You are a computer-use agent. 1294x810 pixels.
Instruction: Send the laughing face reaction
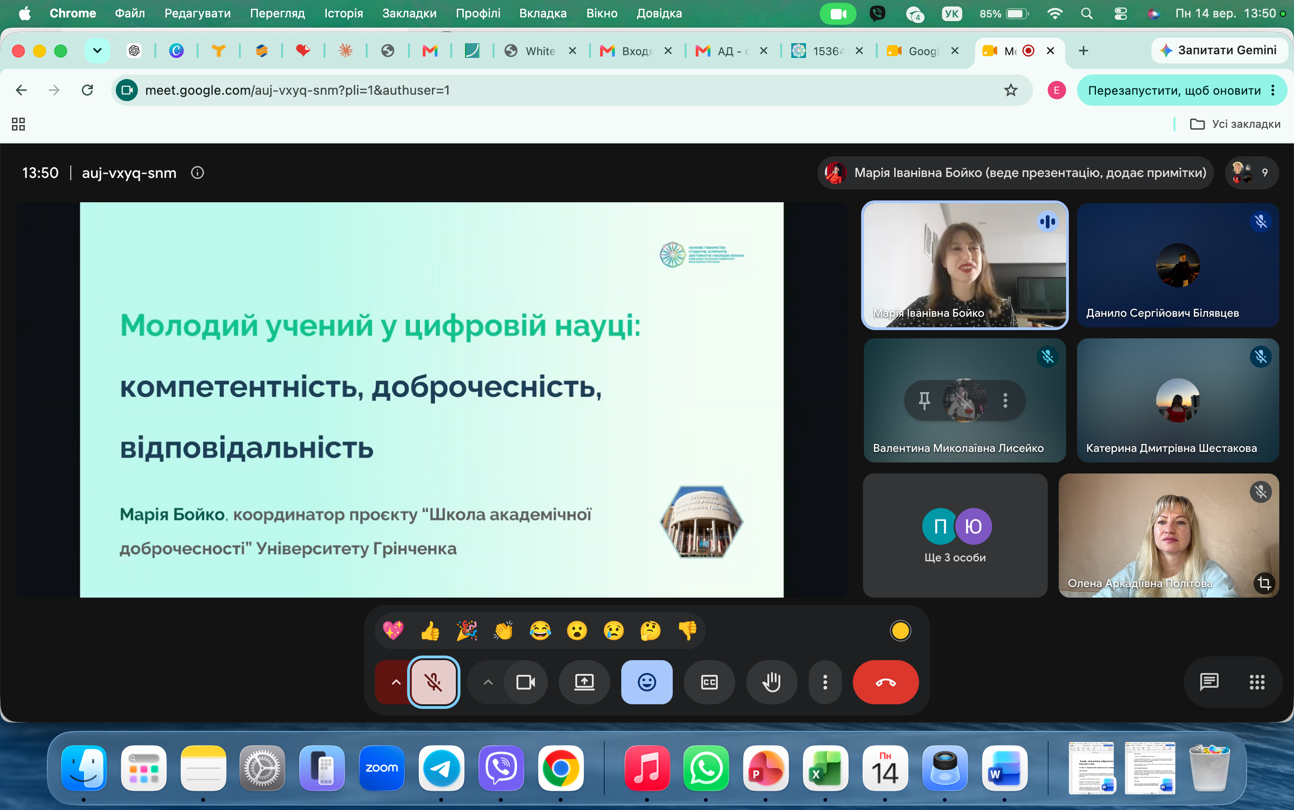(540, 631)
